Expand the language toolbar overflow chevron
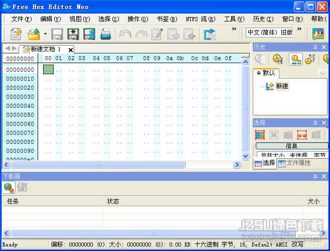This screenshot has height=251, width=330. pyautogui.click(x=299, y=29)
